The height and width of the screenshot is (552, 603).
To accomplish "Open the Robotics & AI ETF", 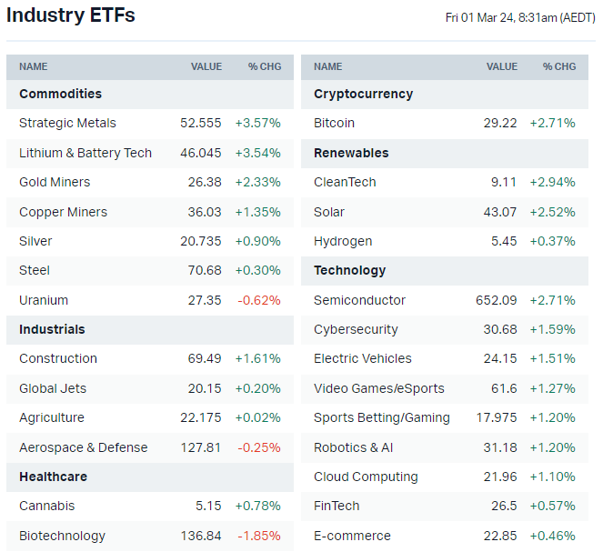I will click(353, 447).
